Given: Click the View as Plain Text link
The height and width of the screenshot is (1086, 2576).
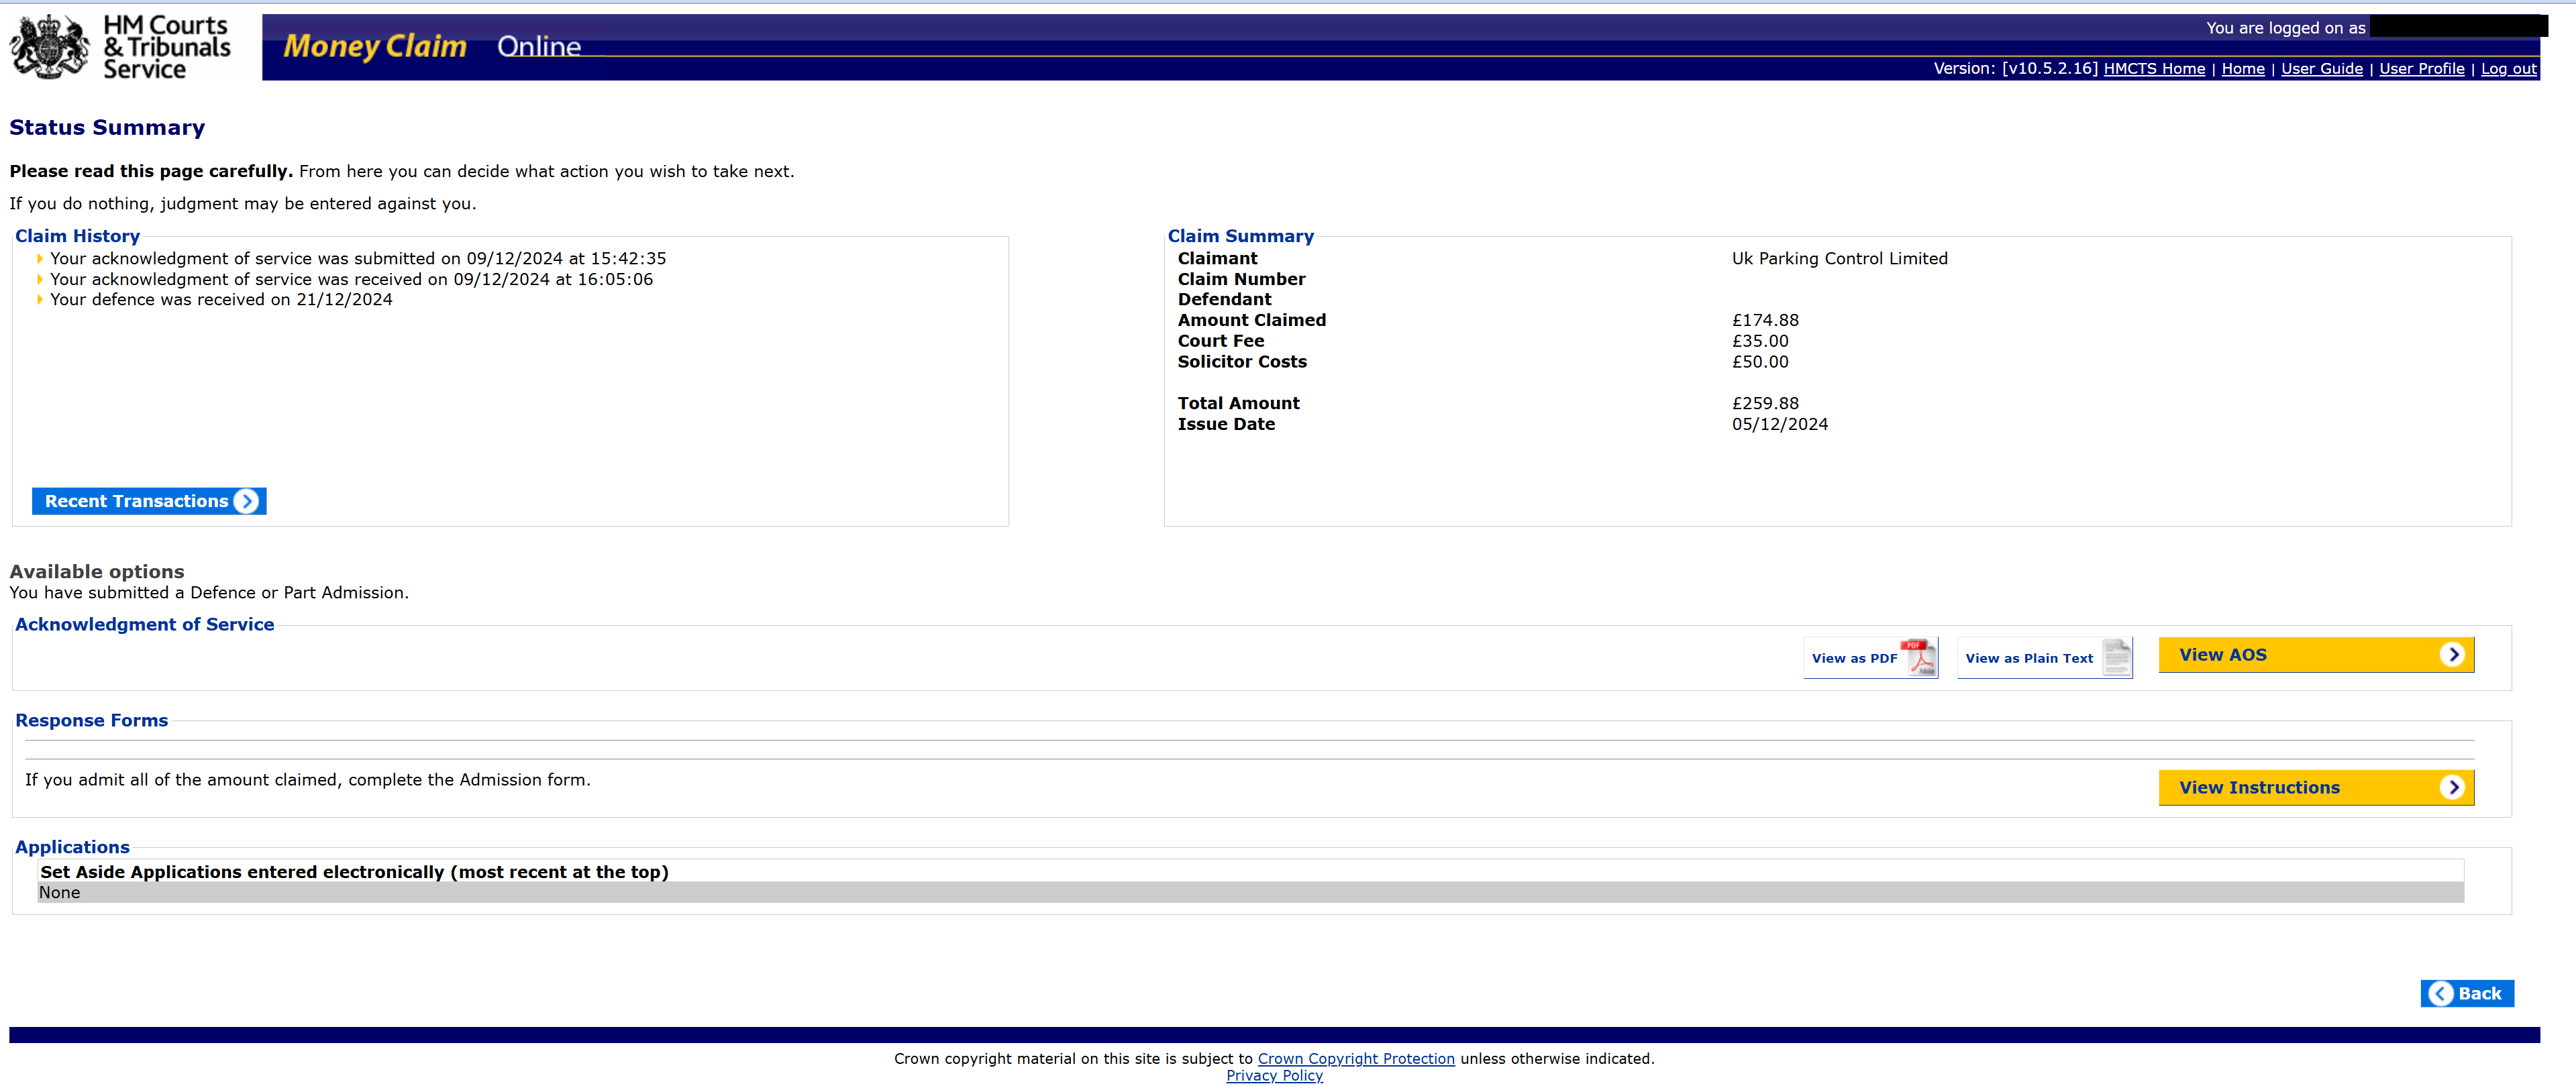Looking at the screenshot, I should pos(2029,658).
